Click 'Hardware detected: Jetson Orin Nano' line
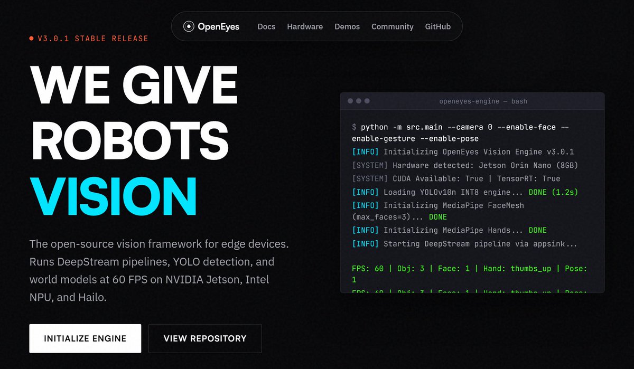The image size is (634, 369). click(465, 165)
